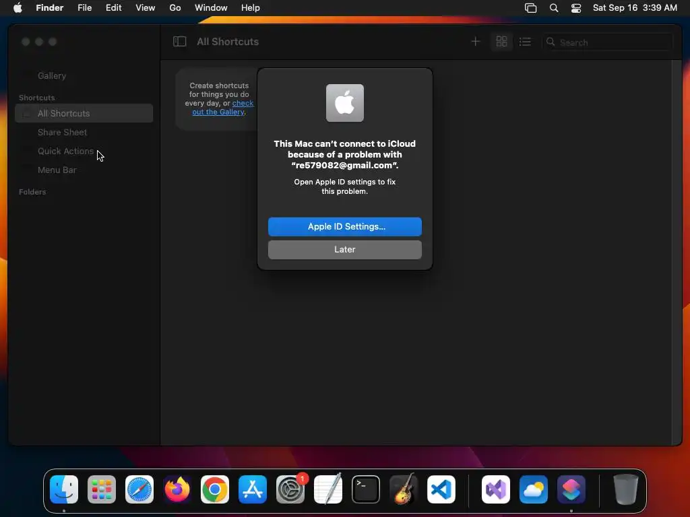The width and height of the screenshot is (690, 517).
Task: Launch Google Chrome from the Dock
Action: click(x=215, y=489)
